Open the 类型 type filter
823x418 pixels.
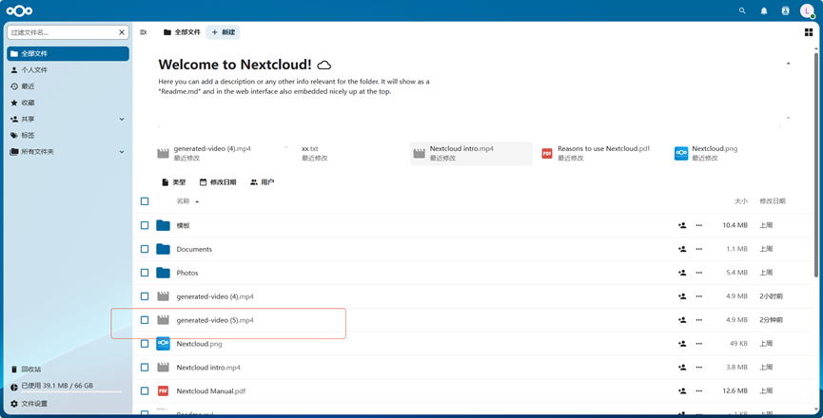[x=174, y=182]
